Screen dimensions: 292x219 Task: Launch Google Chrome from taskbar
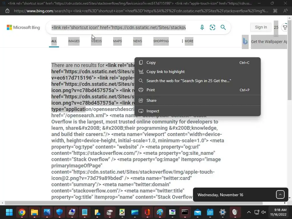(x=22, y=212)
